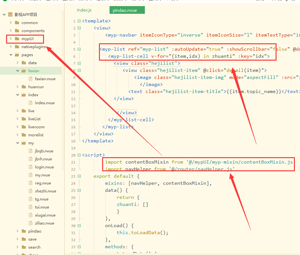Expand the huancun folder chevron
Screen dimensions: 300x255
tap(18, 87)
